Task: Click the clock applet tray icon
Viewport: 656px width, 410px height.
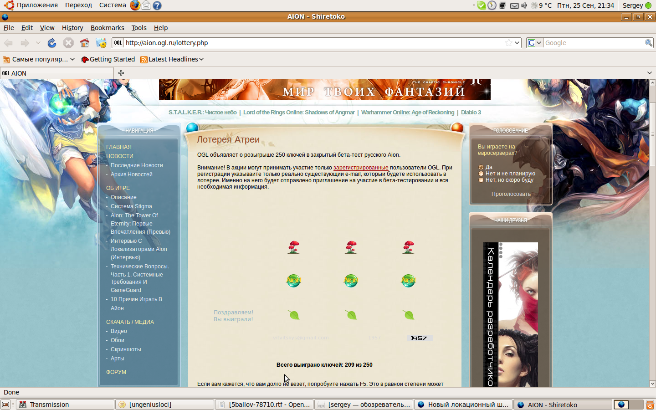Action: click(x=492, y=5)
